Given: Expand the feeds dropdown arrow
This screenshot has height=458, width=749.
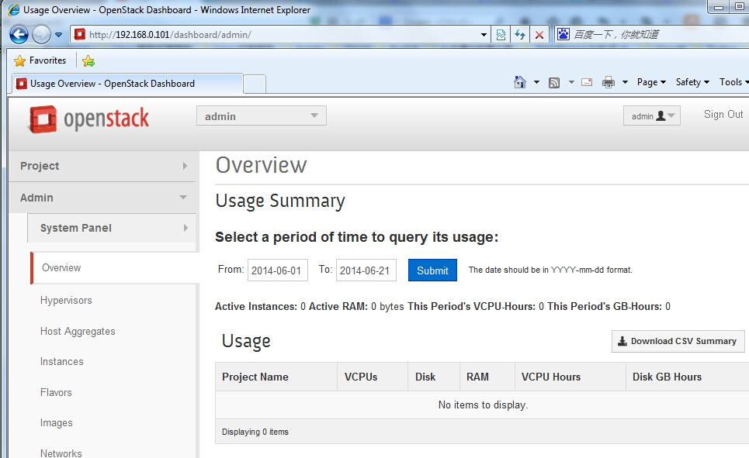Looking at the screenshot, I should [571, 82].
